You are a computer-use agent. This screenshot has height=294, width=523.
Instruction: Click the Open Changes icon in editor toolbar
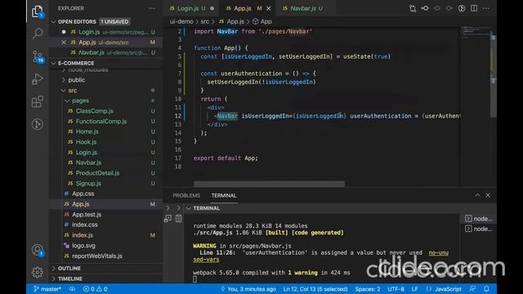[413, 8]
